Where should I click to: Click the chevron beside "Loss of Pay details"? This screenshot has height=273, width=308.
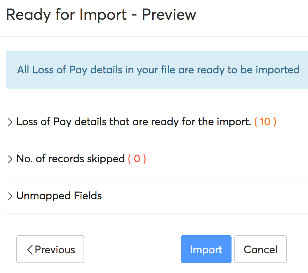pos(10,122)
